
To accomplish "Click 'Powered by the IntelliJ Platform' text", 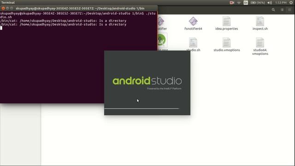I will click(164, 89).
